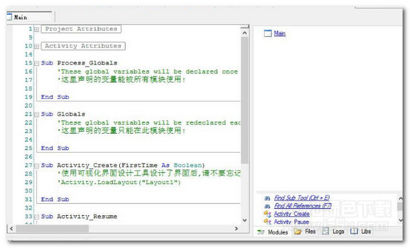The image size is (410, 248).
Task: Collapse the Process_Globals sub
Action: coord(36,63)
